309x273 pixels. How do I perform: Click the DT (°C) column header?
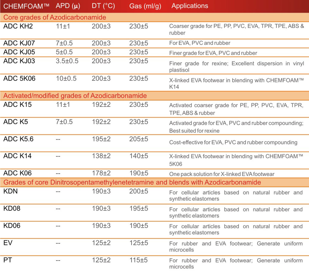[x=103, y=6]
